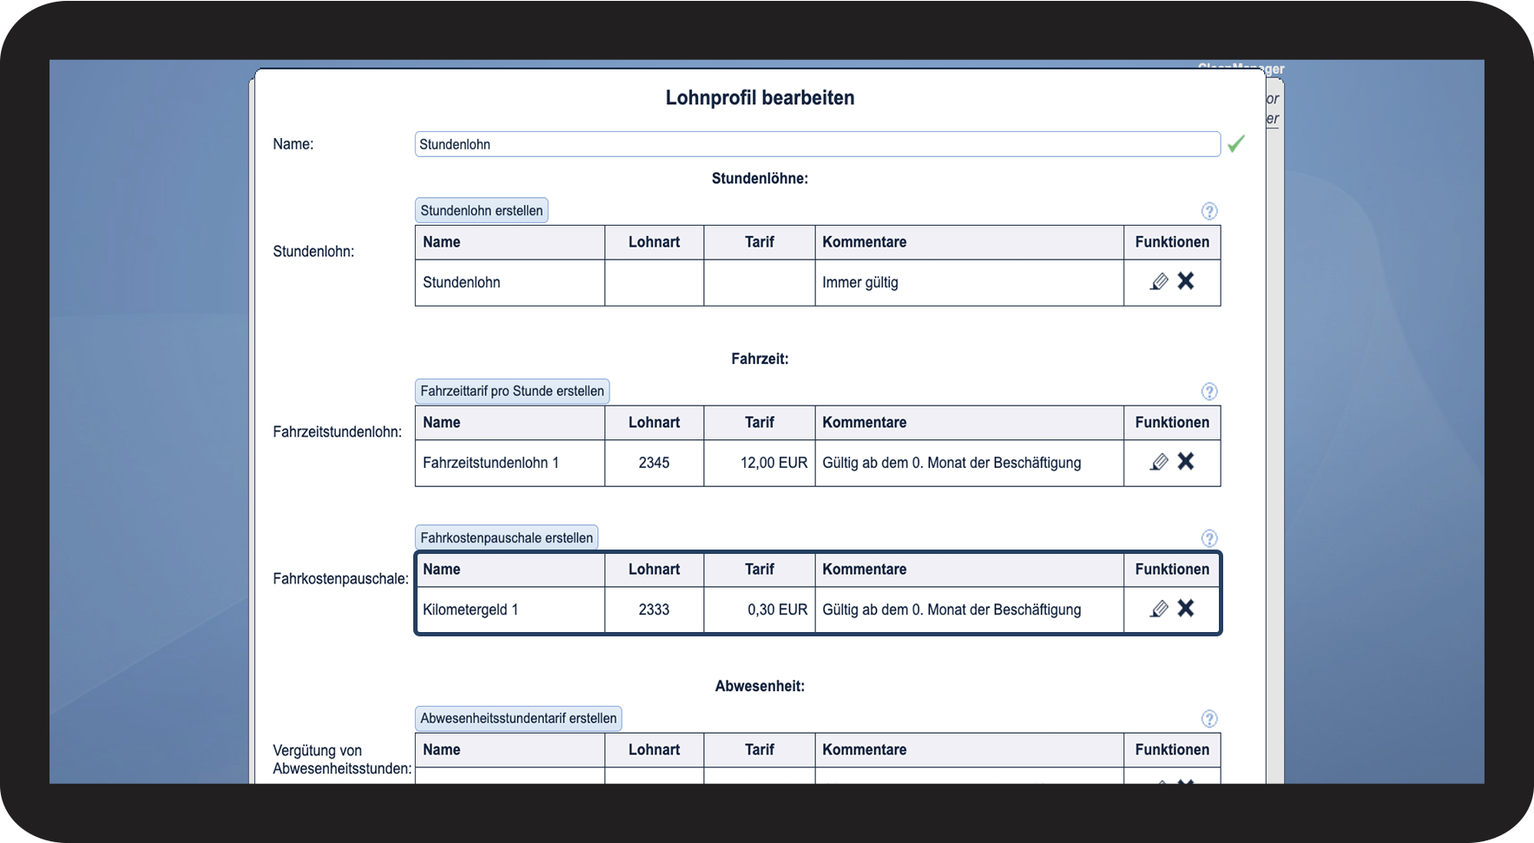Click the green checkmark beside Name field
This screenshot has width=1534, height=843.
click(1236, 144)
